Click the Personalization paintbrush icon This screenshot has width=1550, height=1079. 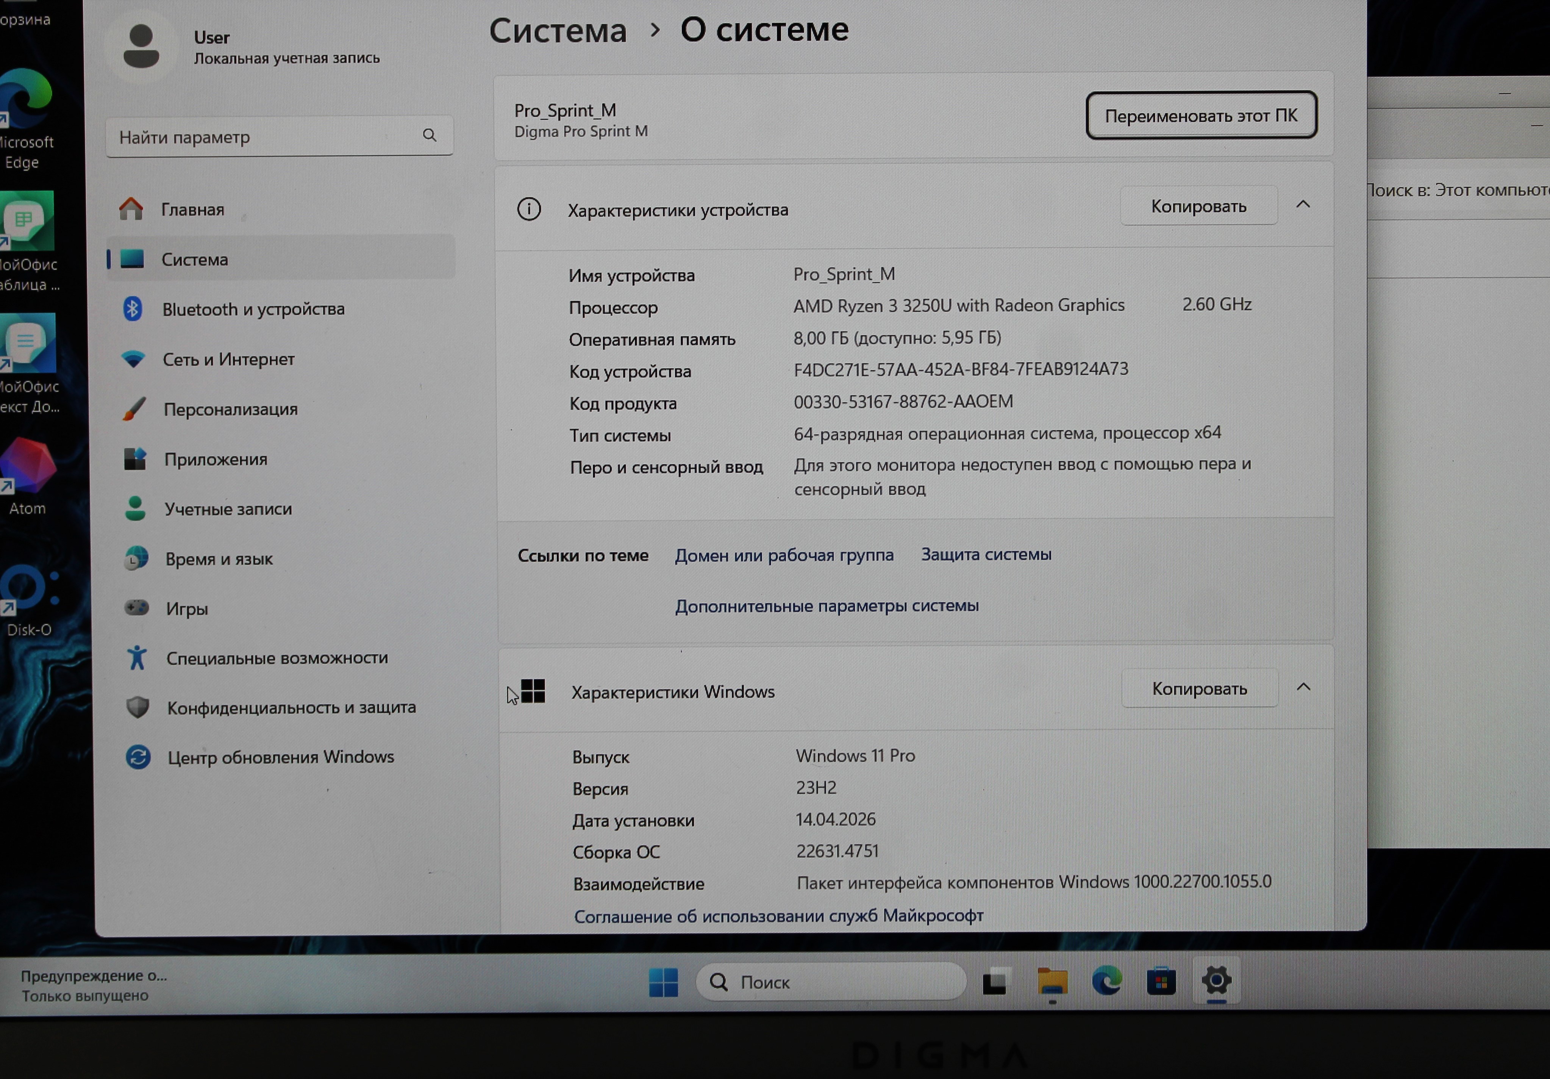click(134, 408)
